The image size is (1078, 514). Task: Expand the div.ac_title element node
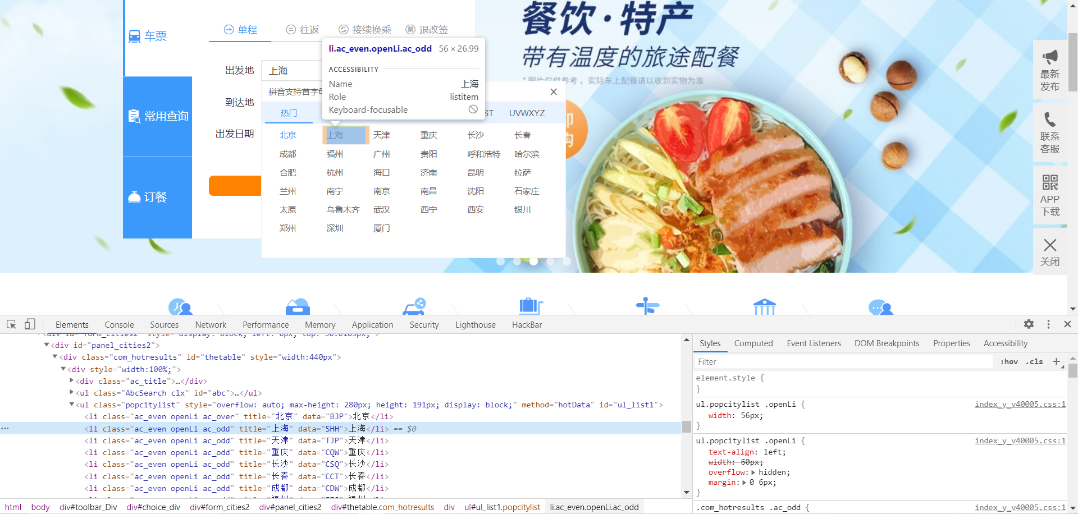(x=72, y=380)
